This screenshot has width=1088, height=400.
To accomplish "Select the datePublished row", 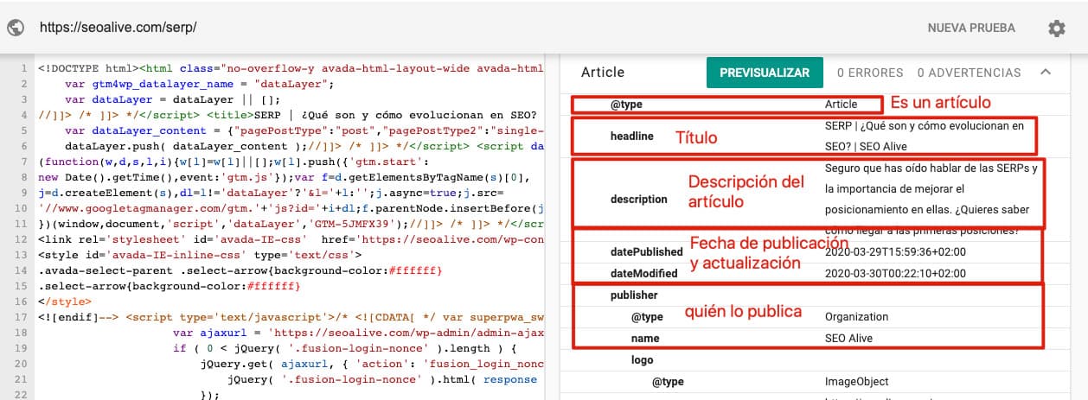I will point(822,251).
